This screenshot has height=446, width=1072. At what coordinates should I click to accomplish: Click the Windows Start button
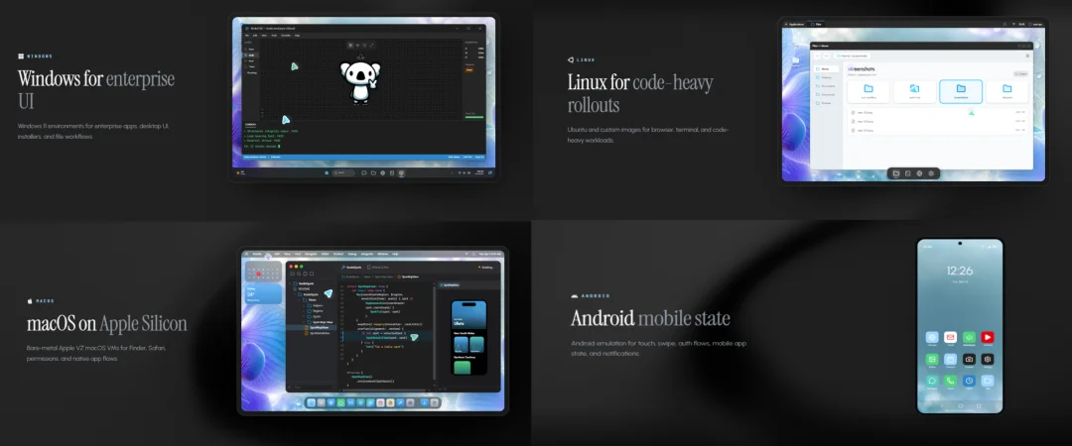point(327,172)
